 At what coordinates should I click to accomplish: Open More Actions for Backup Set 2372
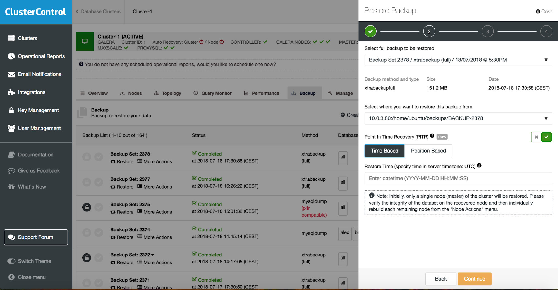(155, 262)
